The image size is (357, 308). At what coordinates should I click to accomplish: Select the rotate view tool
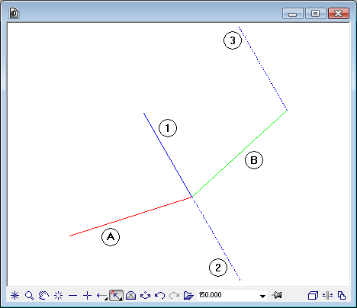[145, 296]
